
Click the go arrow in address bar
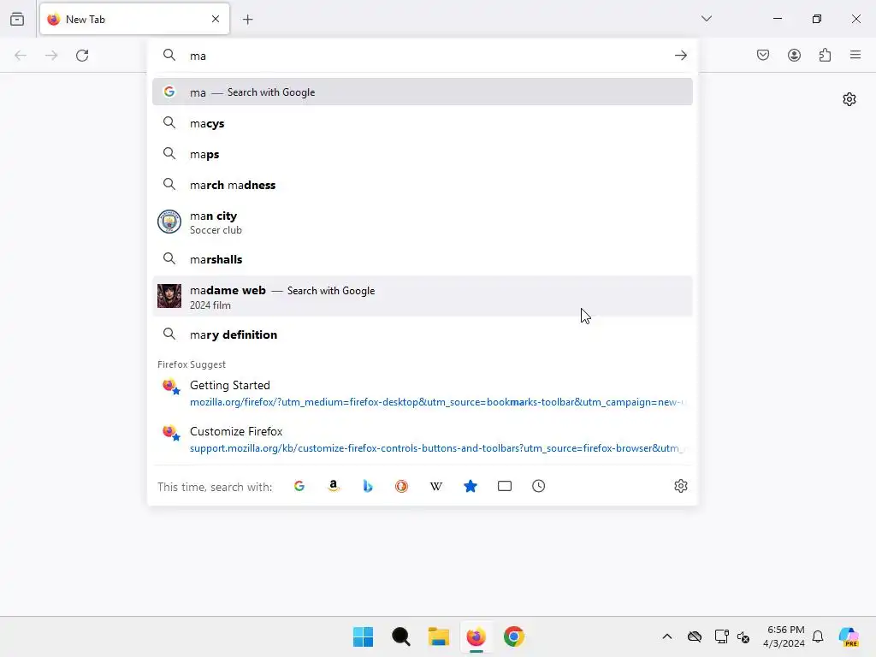click(x=680, y=56)
